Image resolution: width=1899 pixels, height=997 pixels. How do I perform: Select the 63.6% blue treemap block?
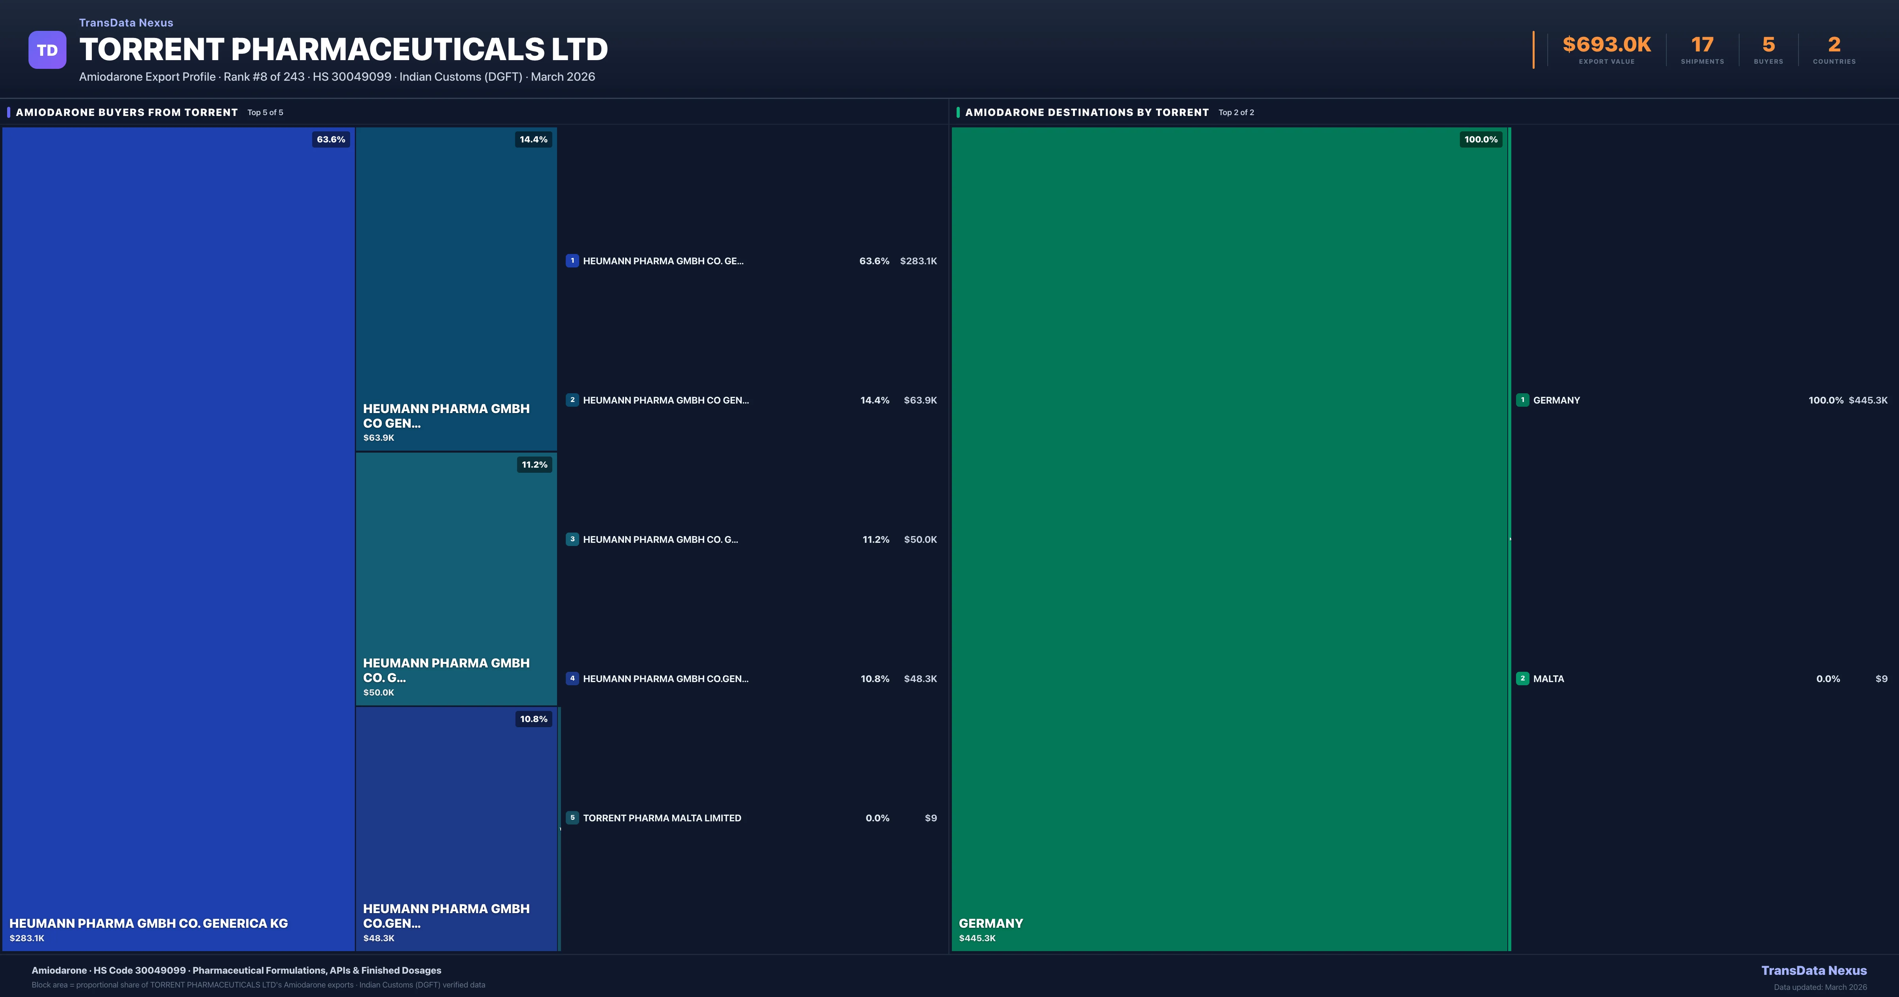178,538
